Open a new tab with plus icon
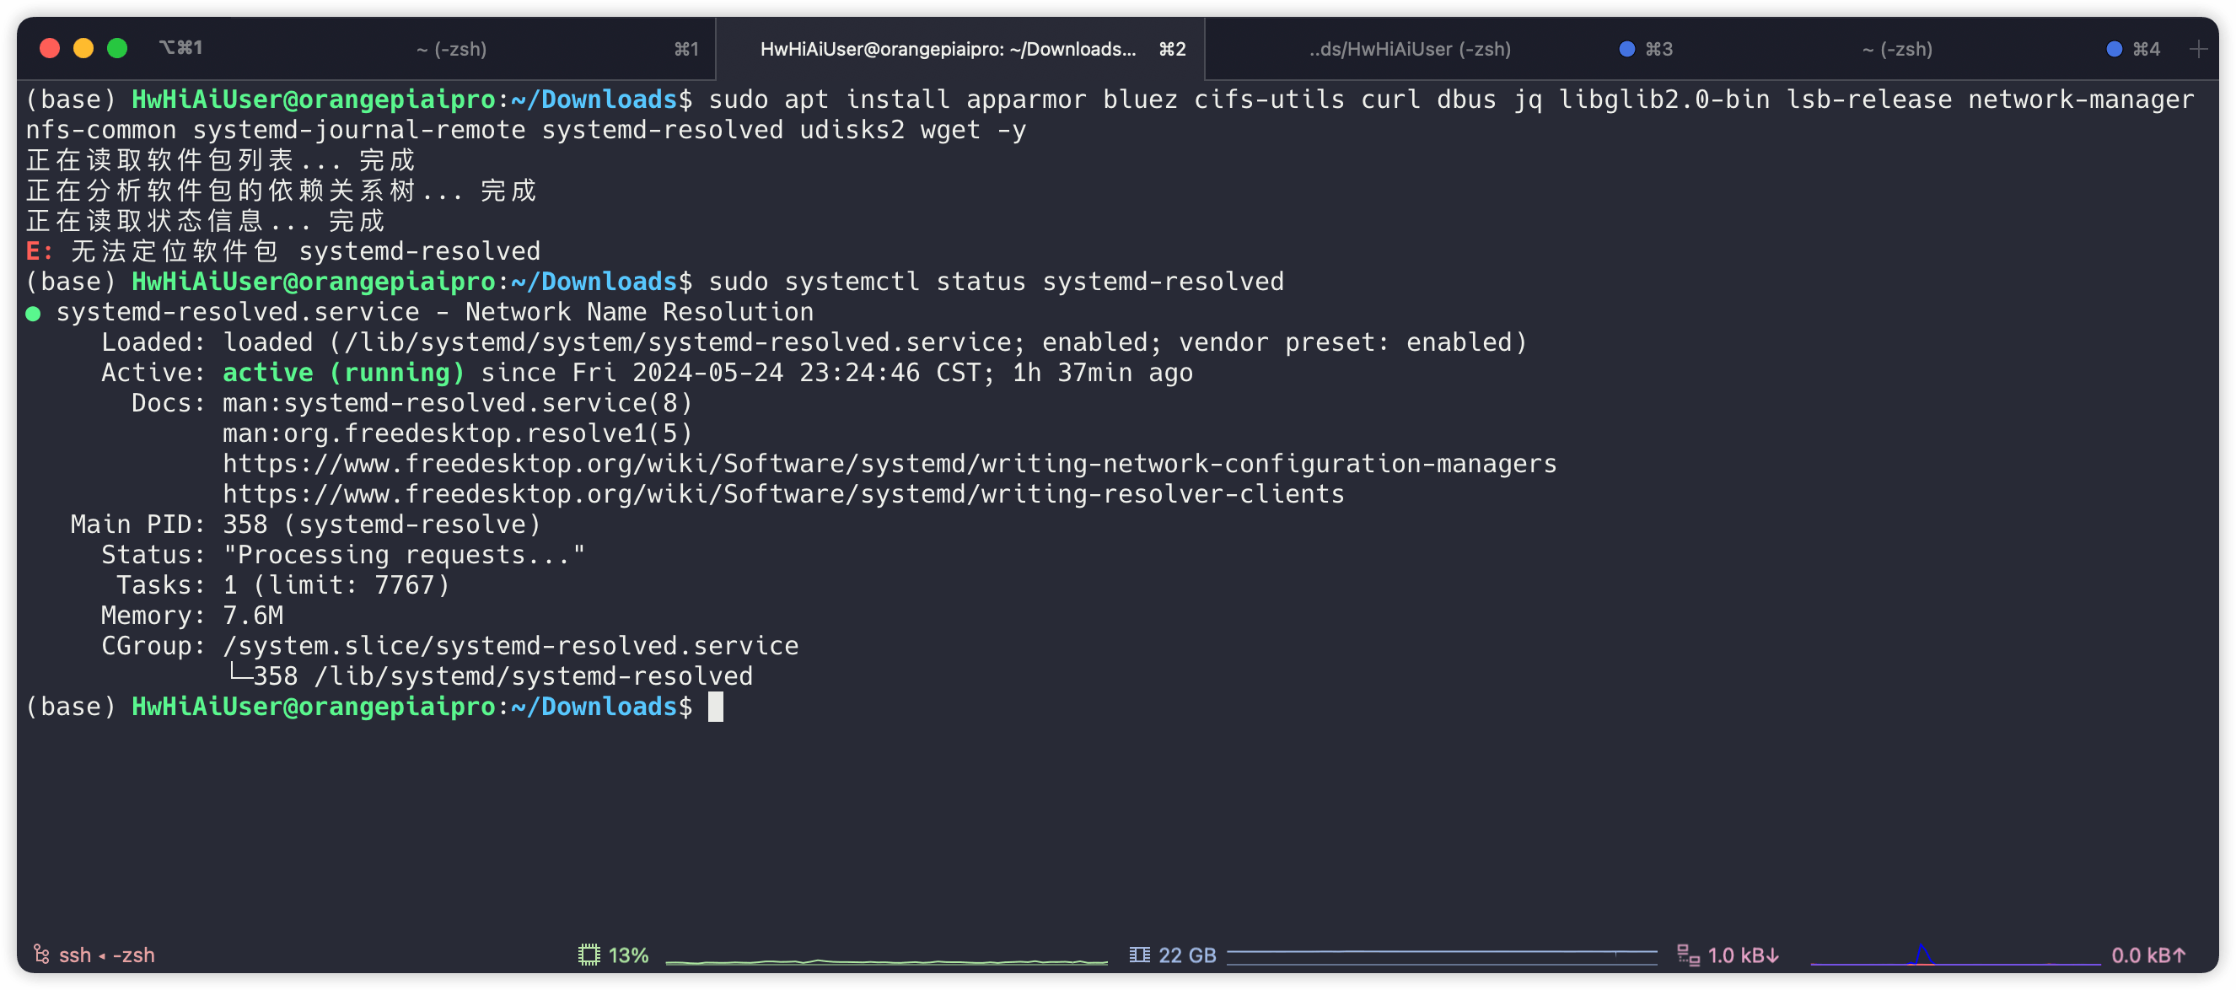Screen dimensions: 2236x990 (2198, 50)
